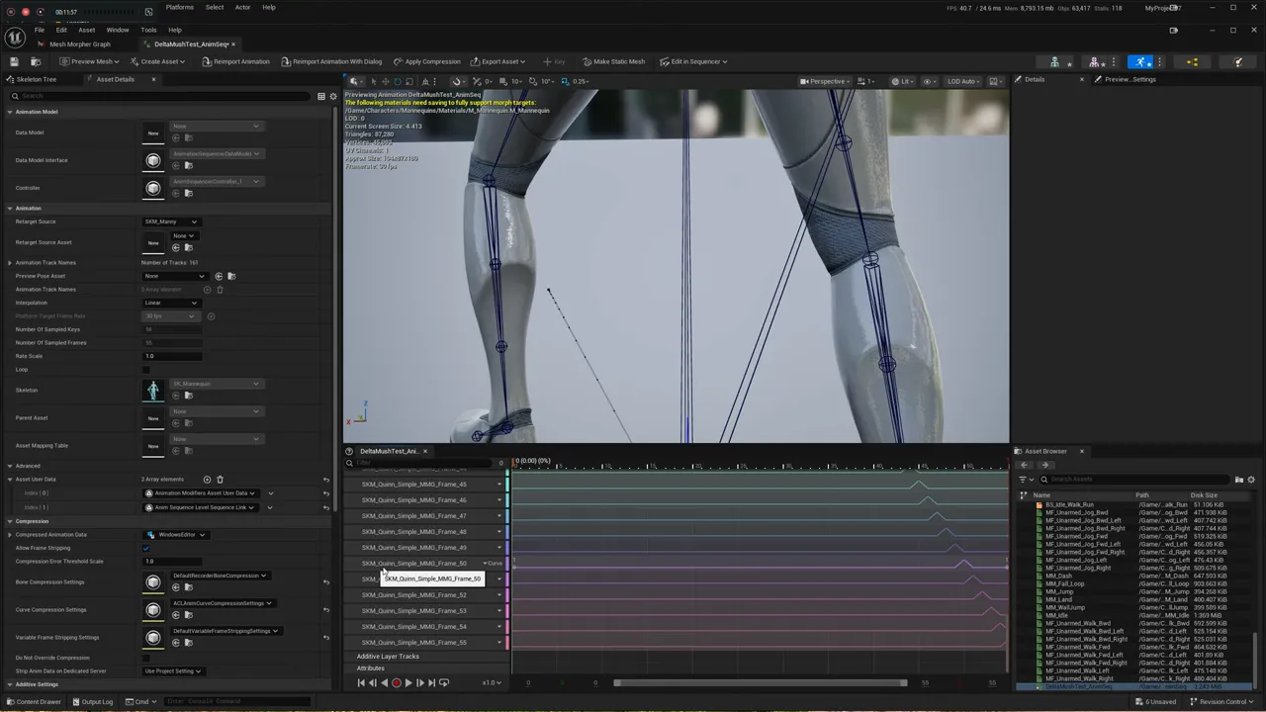
Task: Jump to timeline end
Action: (x=432, y=682)
